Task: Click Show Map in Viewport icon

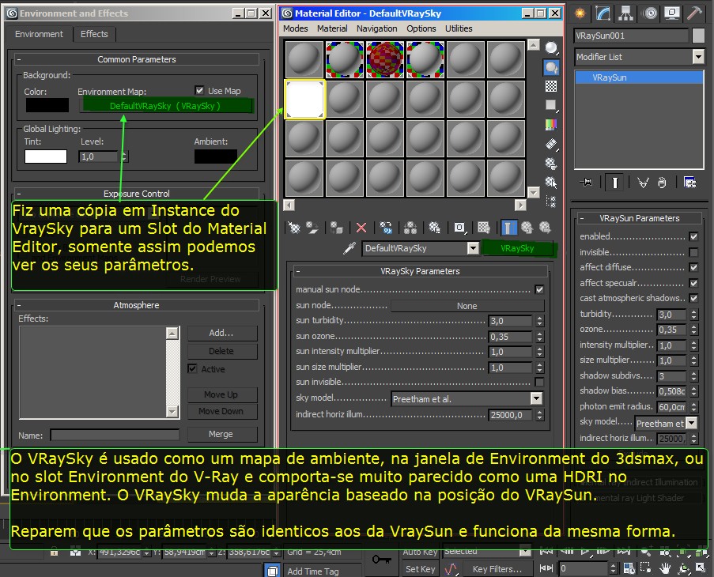Action: [484, 227]
